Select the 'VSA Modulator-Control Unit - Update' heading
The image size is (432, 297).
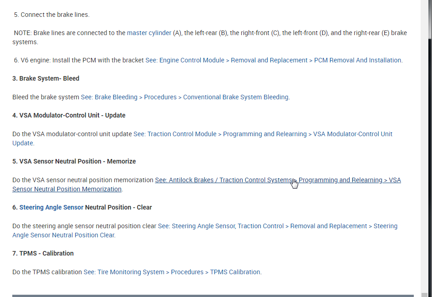[x=69, y=115]
